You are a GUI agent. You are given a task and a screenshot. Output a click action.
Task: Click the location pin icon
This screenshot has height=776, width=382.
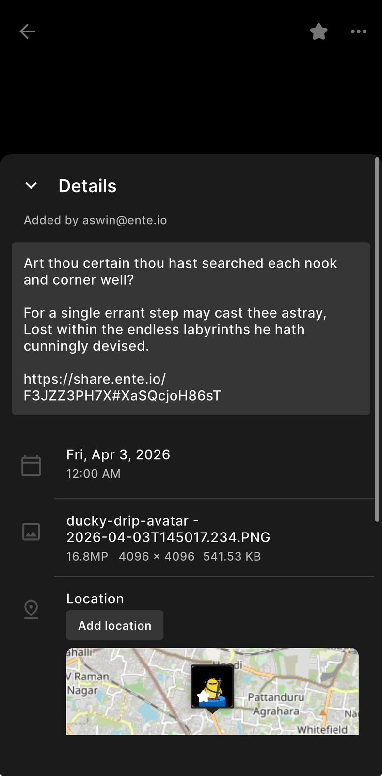(31, 609)
